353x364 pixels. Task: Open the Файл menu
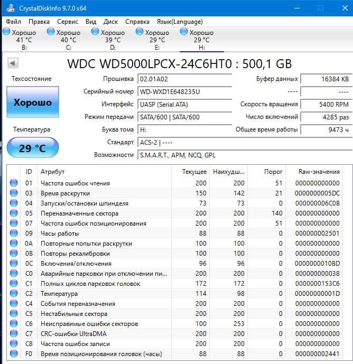[13, 22]
